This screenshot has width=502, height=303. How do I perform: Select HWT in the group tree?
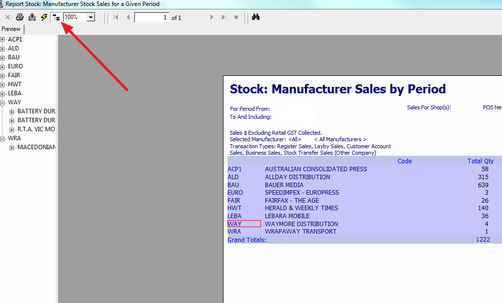[14, 84]
